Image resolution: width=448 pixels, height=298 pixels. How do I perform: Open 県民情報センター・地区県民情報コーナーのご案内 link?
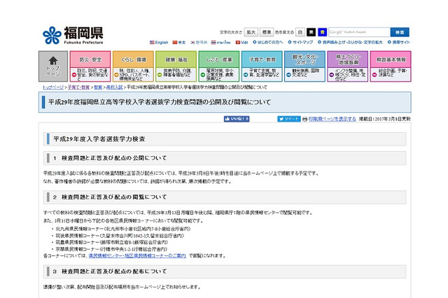pos(137,256)
